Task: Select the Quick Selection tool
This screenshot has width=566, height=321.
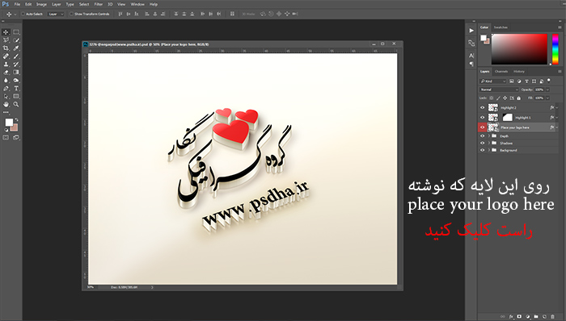Action: point(16,40)
